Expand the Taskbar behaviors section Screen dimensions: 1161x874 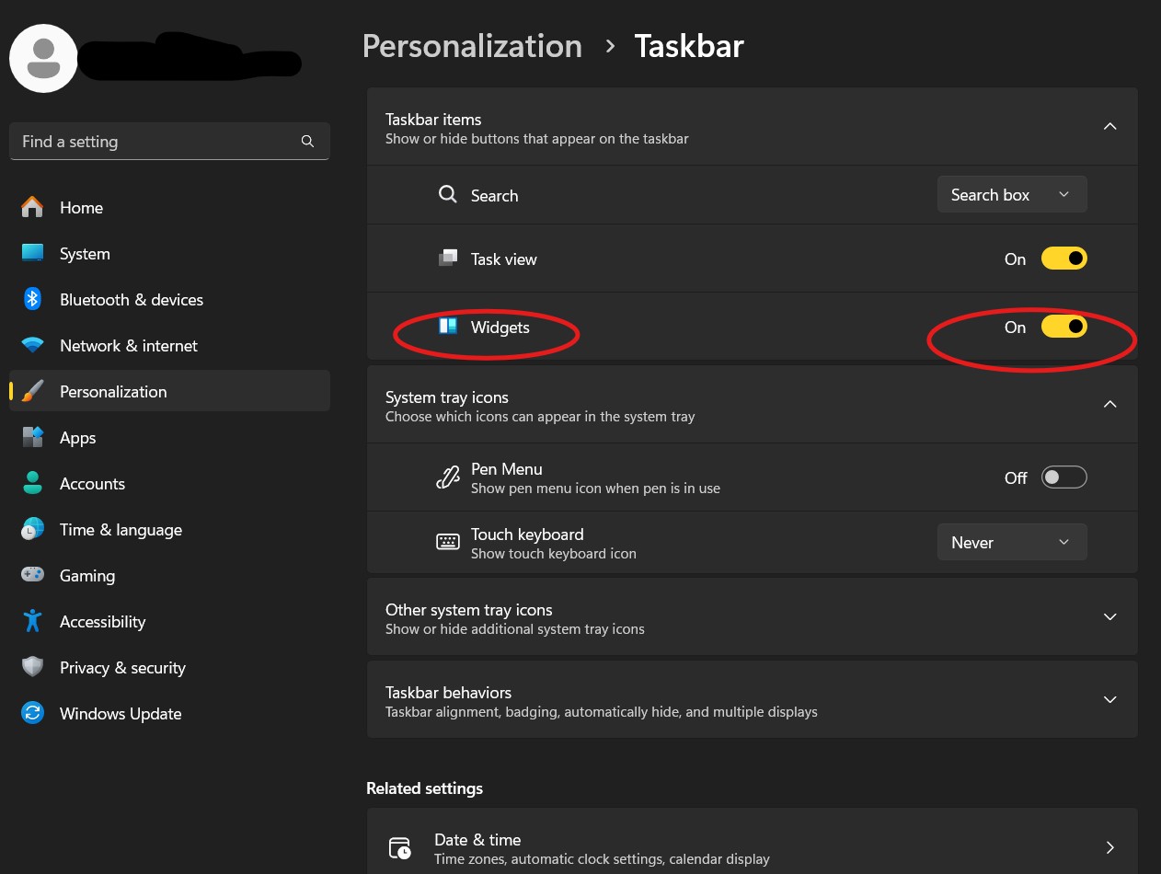tap(1109, 700)
